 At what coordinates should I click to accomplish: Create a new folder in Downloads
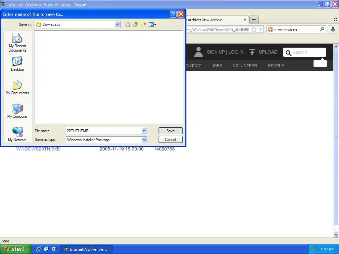coord(143,24)
